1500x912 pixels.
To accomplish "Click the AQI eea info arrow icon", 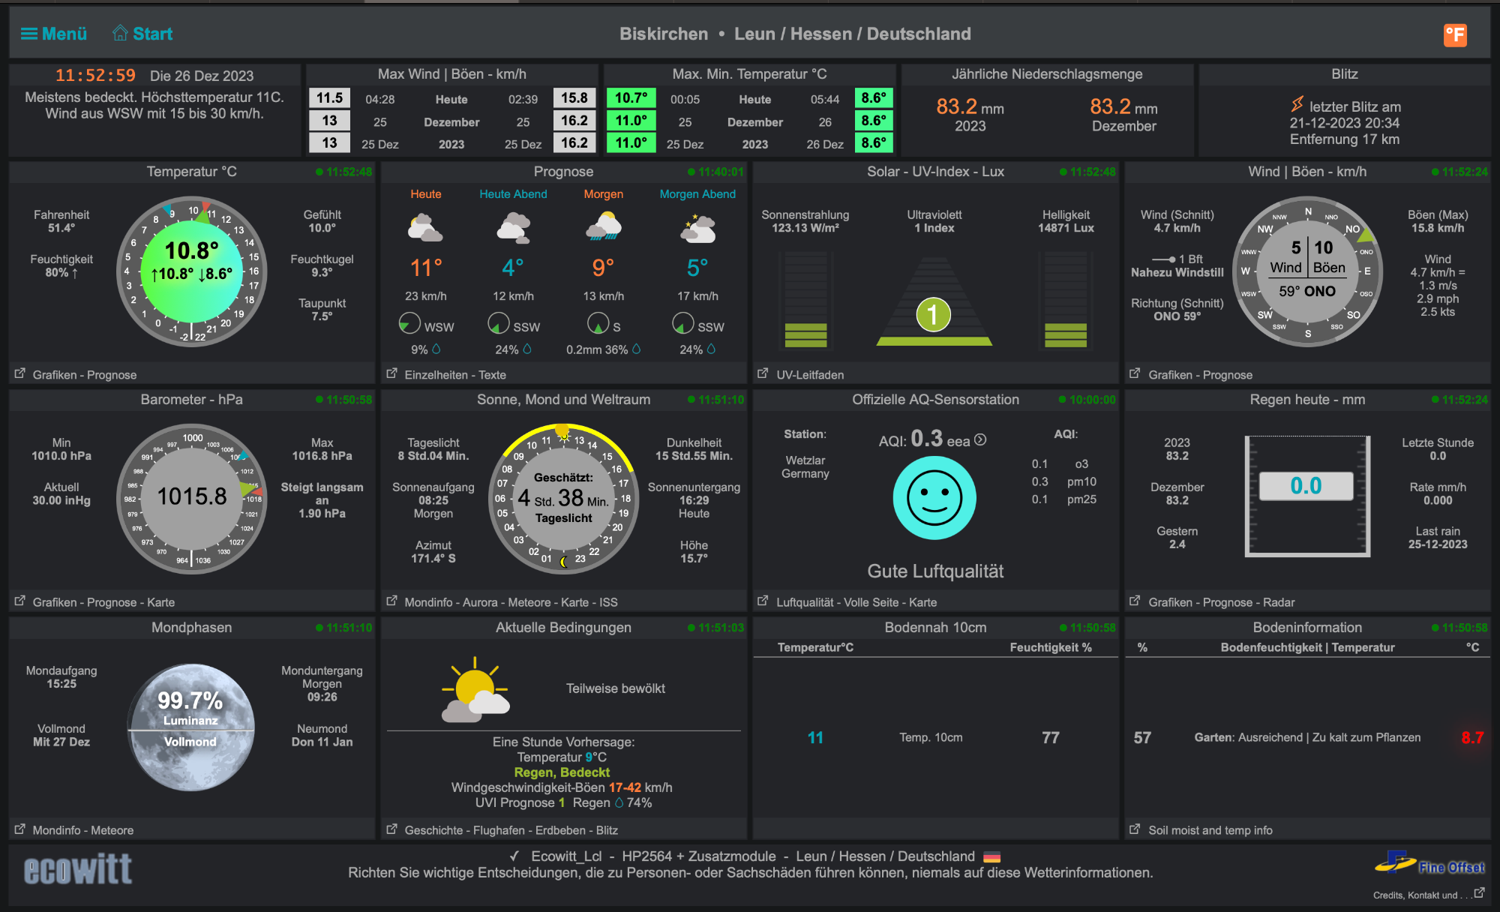I will pyautogui.click(x=980, y=440).
